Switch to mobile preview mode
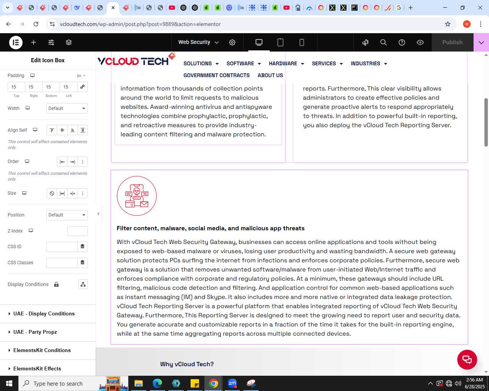 302,42
